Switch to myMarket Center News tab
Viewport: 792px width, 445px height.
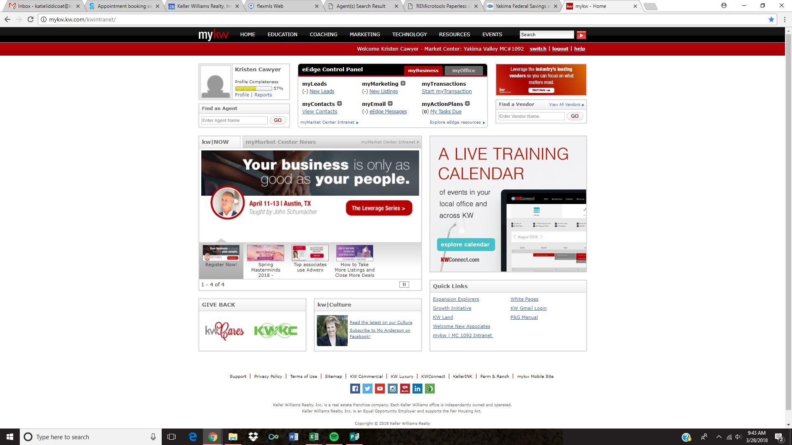coord(281,142)
